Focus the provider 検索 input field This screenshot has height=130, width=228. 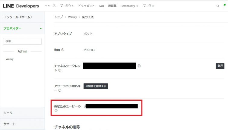pyautogui.click(x=22, y=41)
